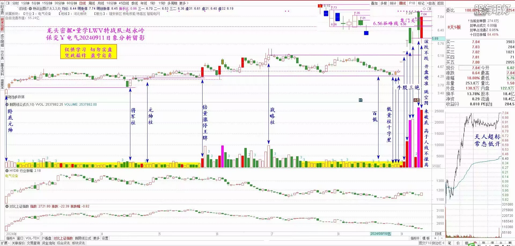Select the 60分钟 period
Screen dimensions: 515x246
[72, 3]
